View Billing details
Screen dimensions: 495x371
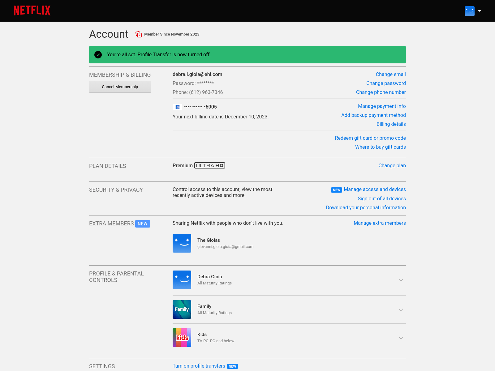(x=391, y=124)
